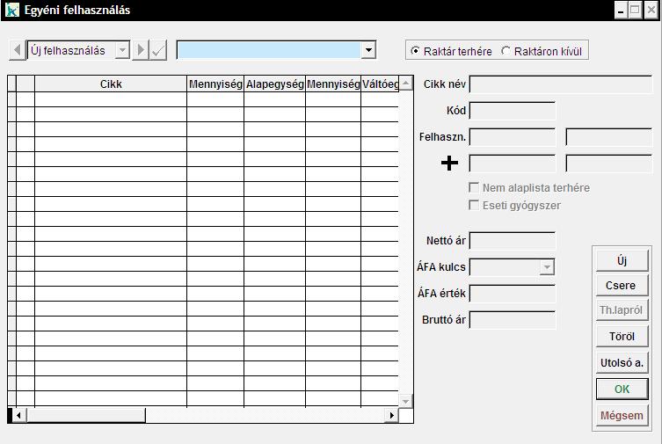Click into the Cikk név field
Viewport: 662px width, 444px height.
560,84
